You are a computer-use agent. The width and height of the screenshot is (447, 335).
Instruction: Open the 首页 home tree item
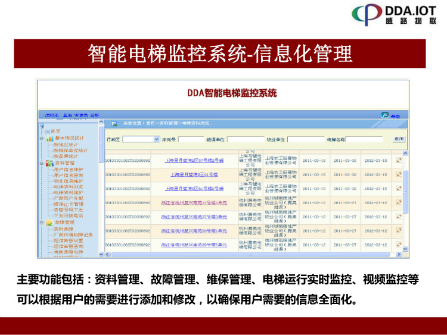[x=55, y=132]
